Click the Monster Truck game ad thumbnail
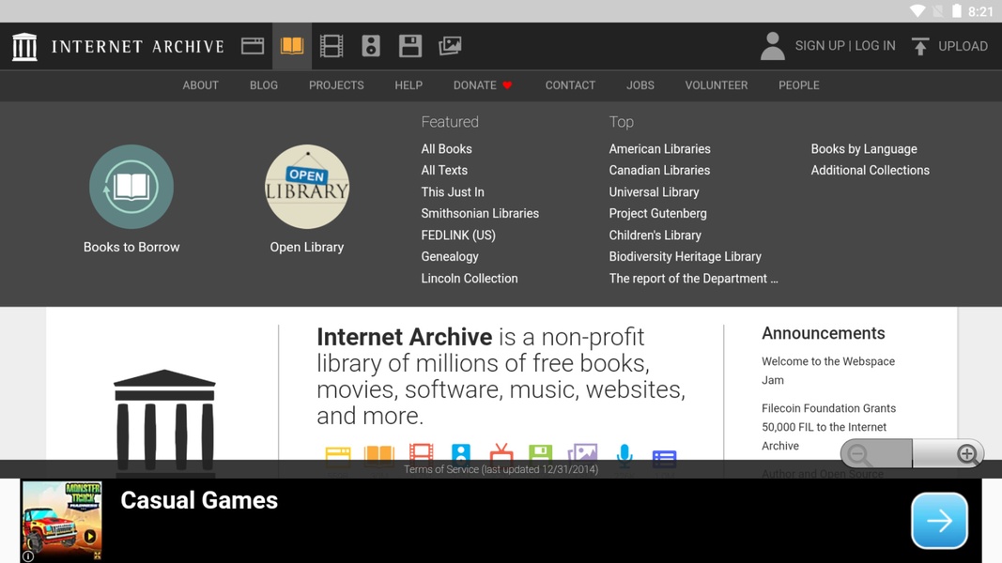This screenshot has height=563, width=1002. tap(62, 521)
